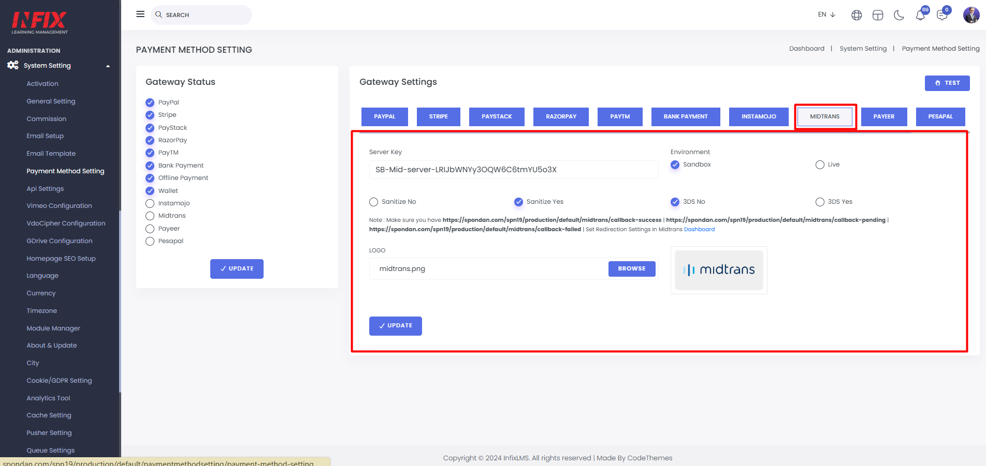Click the Infix LMS logo
The height and width of the screenshot is (466, 986).
[x=40, y=23]
